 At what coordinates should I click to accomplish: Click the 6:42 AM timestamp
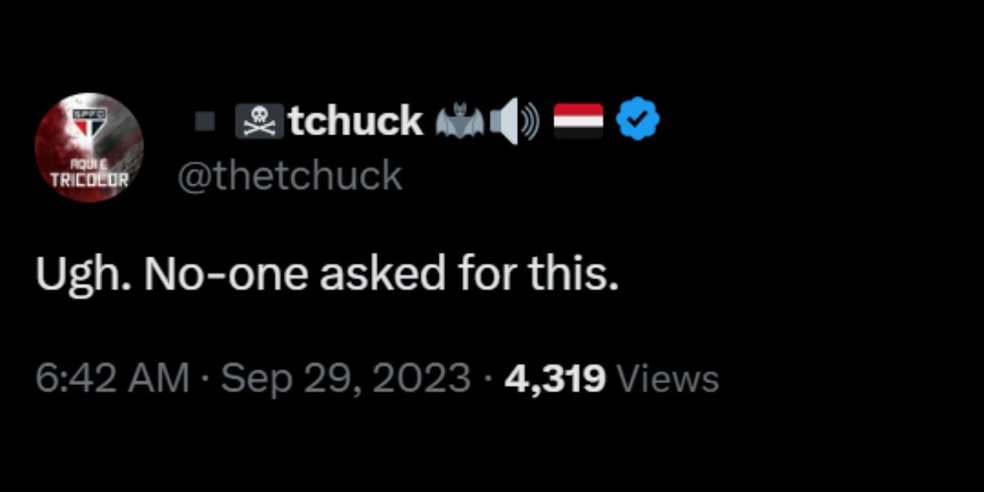(112, 378)
